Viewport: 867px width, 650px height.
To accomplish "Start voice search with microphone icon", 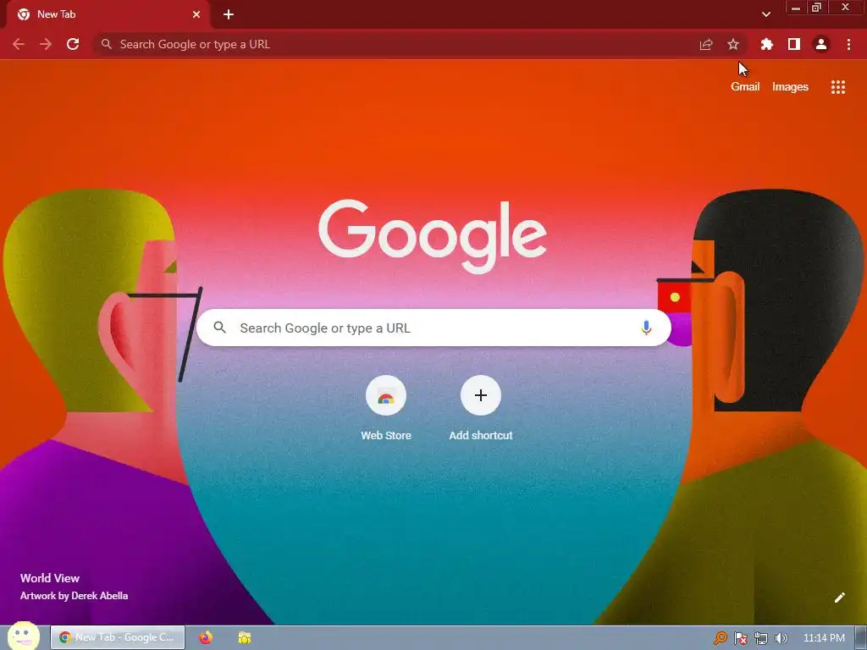I will click(x=646, y=328).
